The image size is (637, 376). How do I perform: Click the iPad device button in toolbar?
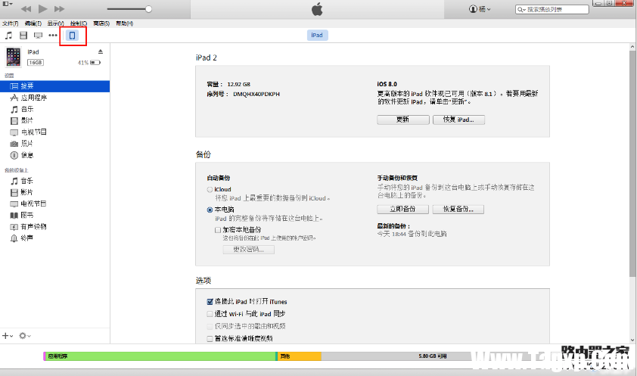pyautogui.click(x=73, y=36)
